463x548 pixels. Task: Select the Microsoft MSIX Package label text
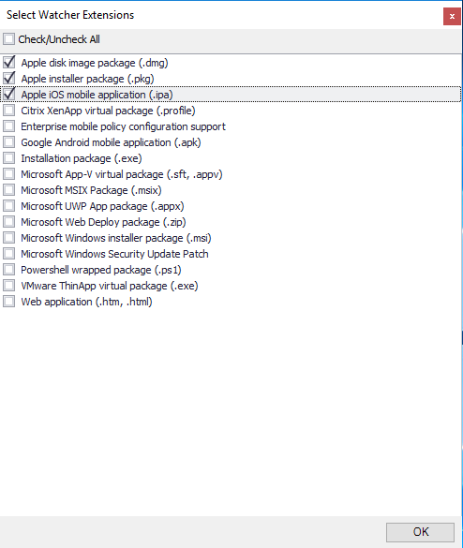click(x=91, y=190)
